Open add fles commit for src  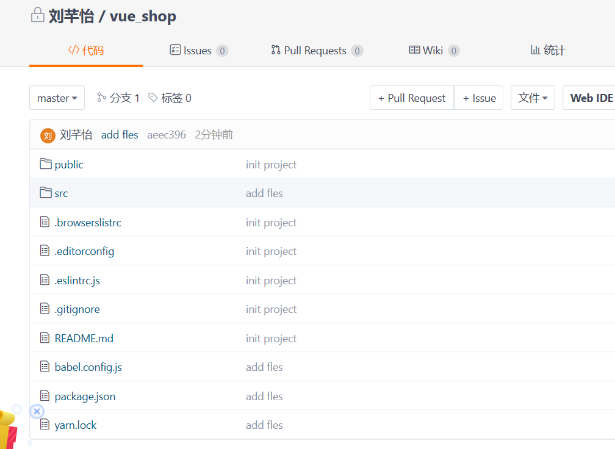264,193
